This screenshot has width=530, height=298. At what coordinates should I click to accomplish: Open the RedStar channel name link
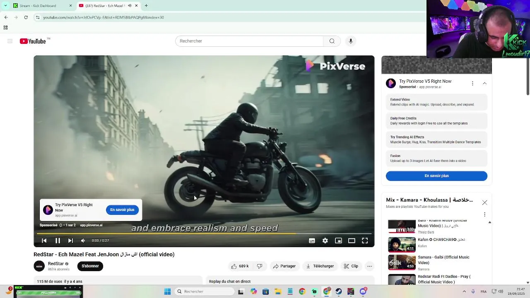pyautogui.click(x=56, y=264)
